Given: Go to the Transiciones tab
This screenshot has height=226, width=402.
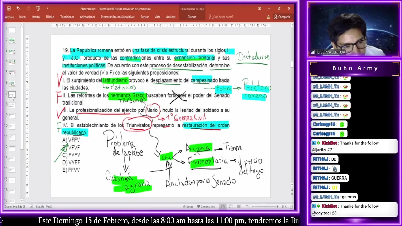Looking at the screenshot, I should 67,17.
